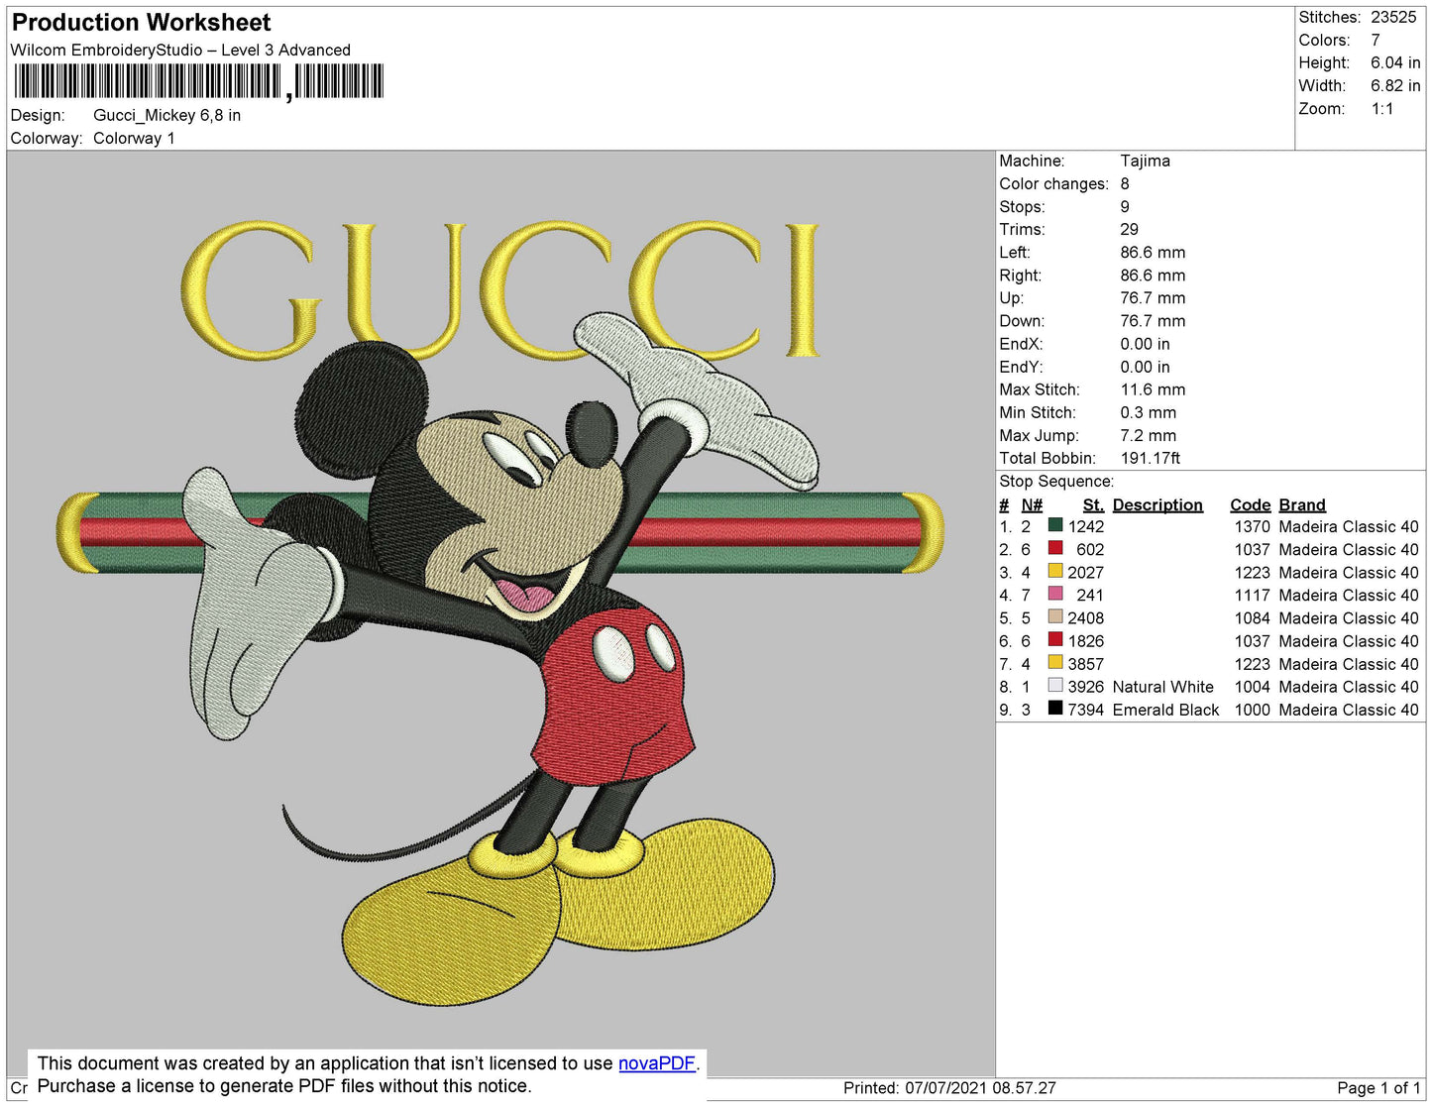The width and height of the screenshot is (1432, 1107).
Task: Click the tan swatch next to 2408
Action: coord(1055,616)
